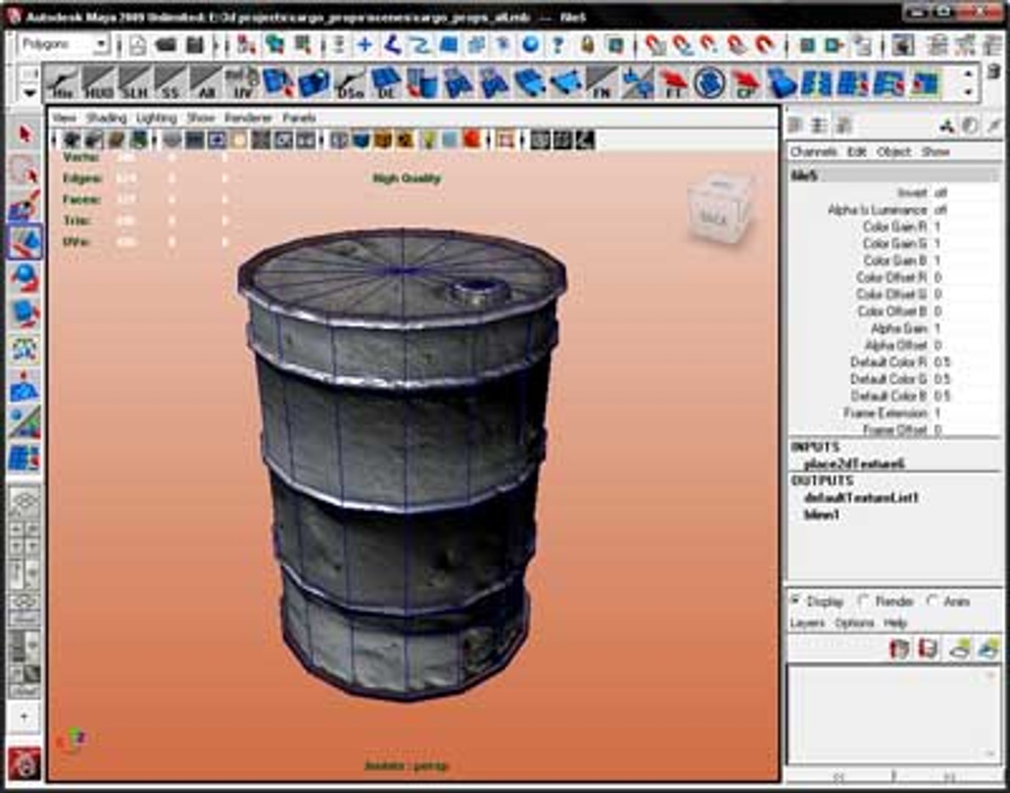This screenshot has width=1010, height=793.
Task: Run the His shelf button
Action: (x=62, y=82)
